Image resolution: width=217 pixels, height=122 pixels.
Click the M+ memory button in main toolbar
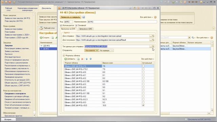[x=193, y=2]
